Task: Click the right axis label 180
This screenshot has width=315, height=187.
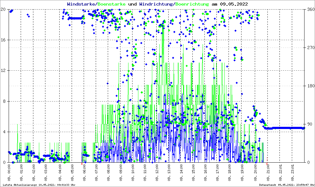Action: (310, 86)
